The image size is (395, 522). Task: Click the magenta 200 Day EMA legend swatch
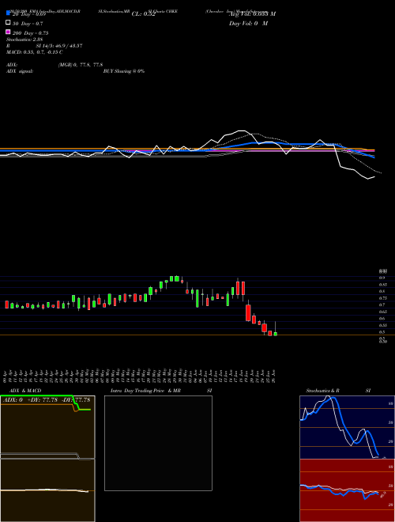pyautogui.click(x=8, y=32)
